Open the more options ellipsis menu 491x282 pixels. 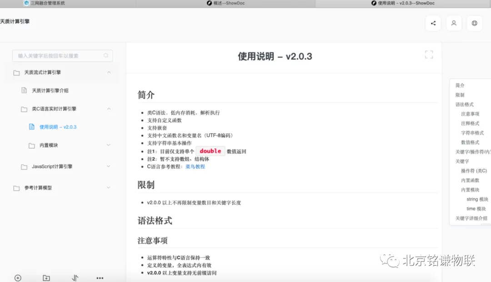(100, 278)
